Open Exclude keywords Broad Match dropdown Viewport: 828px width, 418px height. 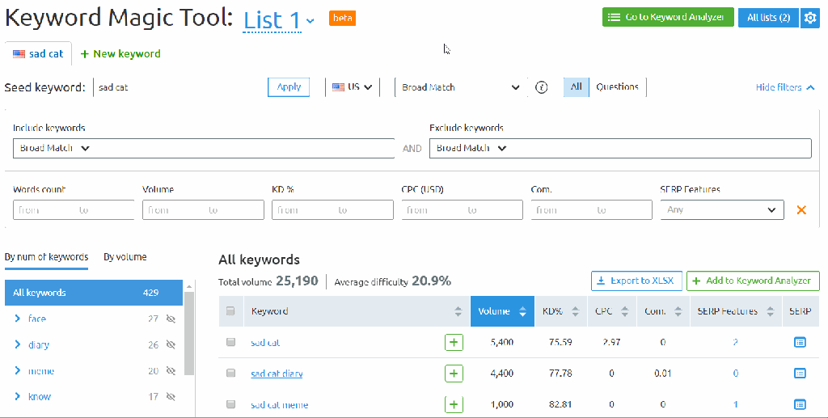coord(471,148)
